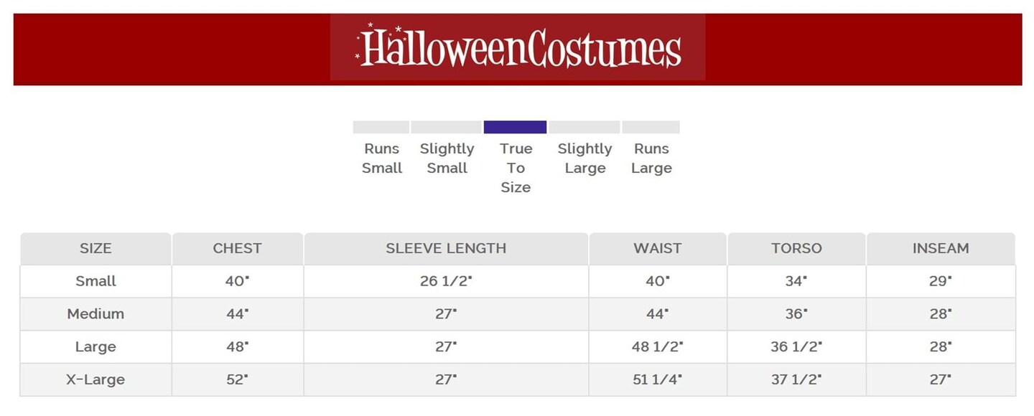Select the Small size row label
Screen dimensions: 1034x416
pyautogui.click(x=96, y=281)
